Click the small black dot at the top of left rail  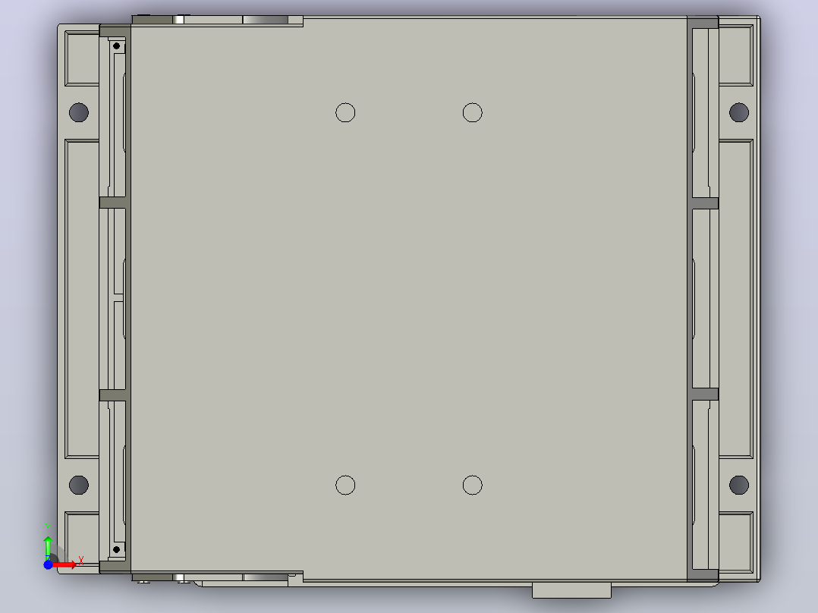pyautogui.click(x=116, y=46)
